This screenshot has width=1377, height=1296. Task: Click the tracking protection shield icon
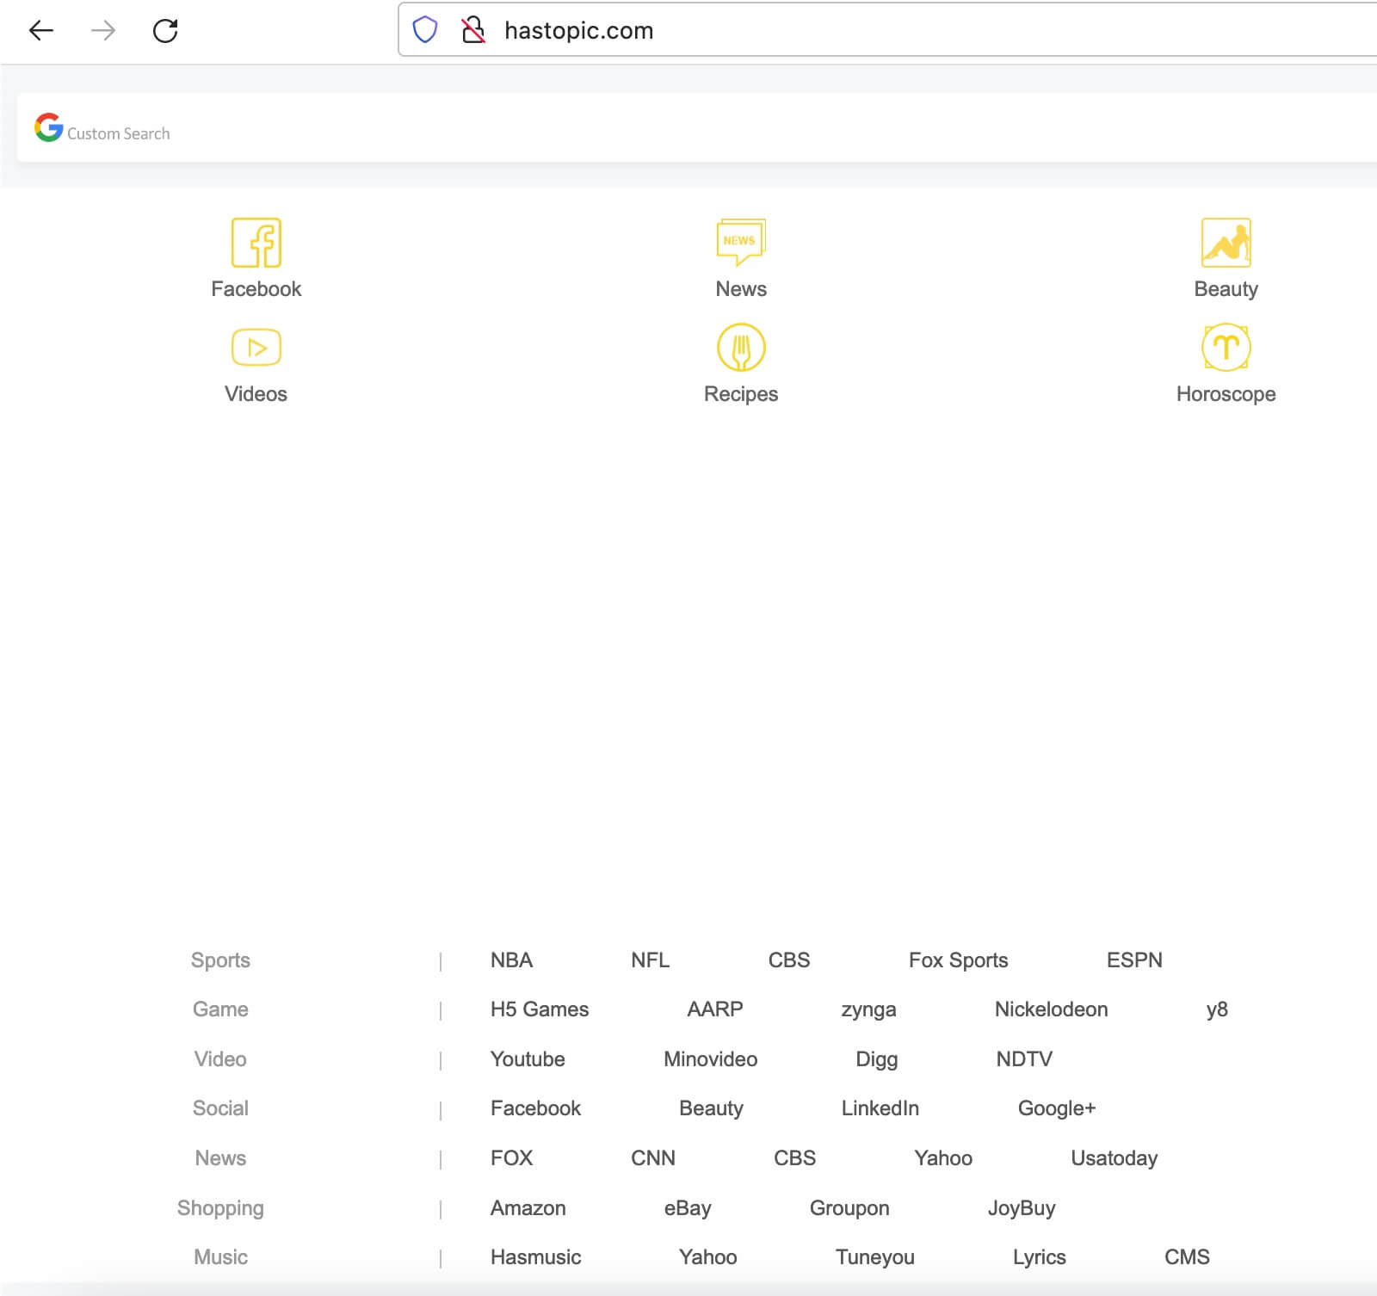tap(425, 30)
